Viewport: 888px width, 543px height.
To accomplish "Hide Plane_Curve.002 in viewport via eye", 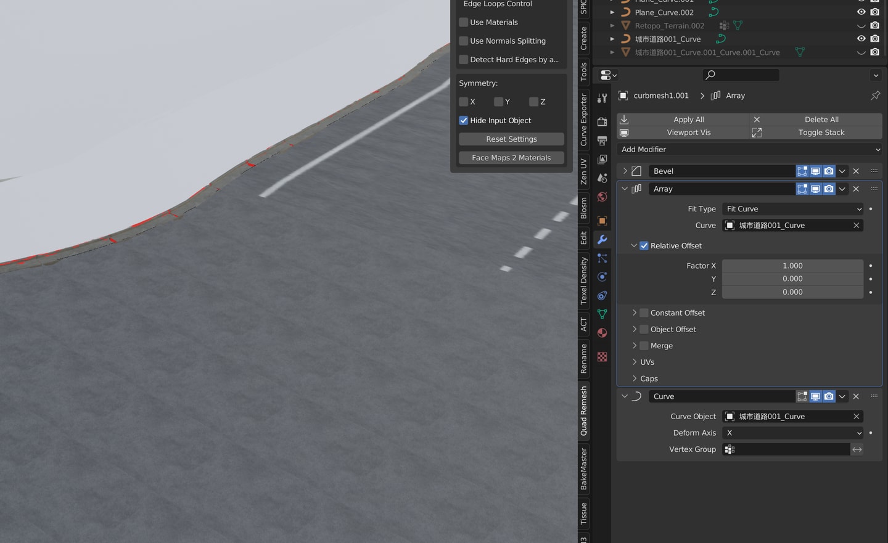I will coord(861,12).
